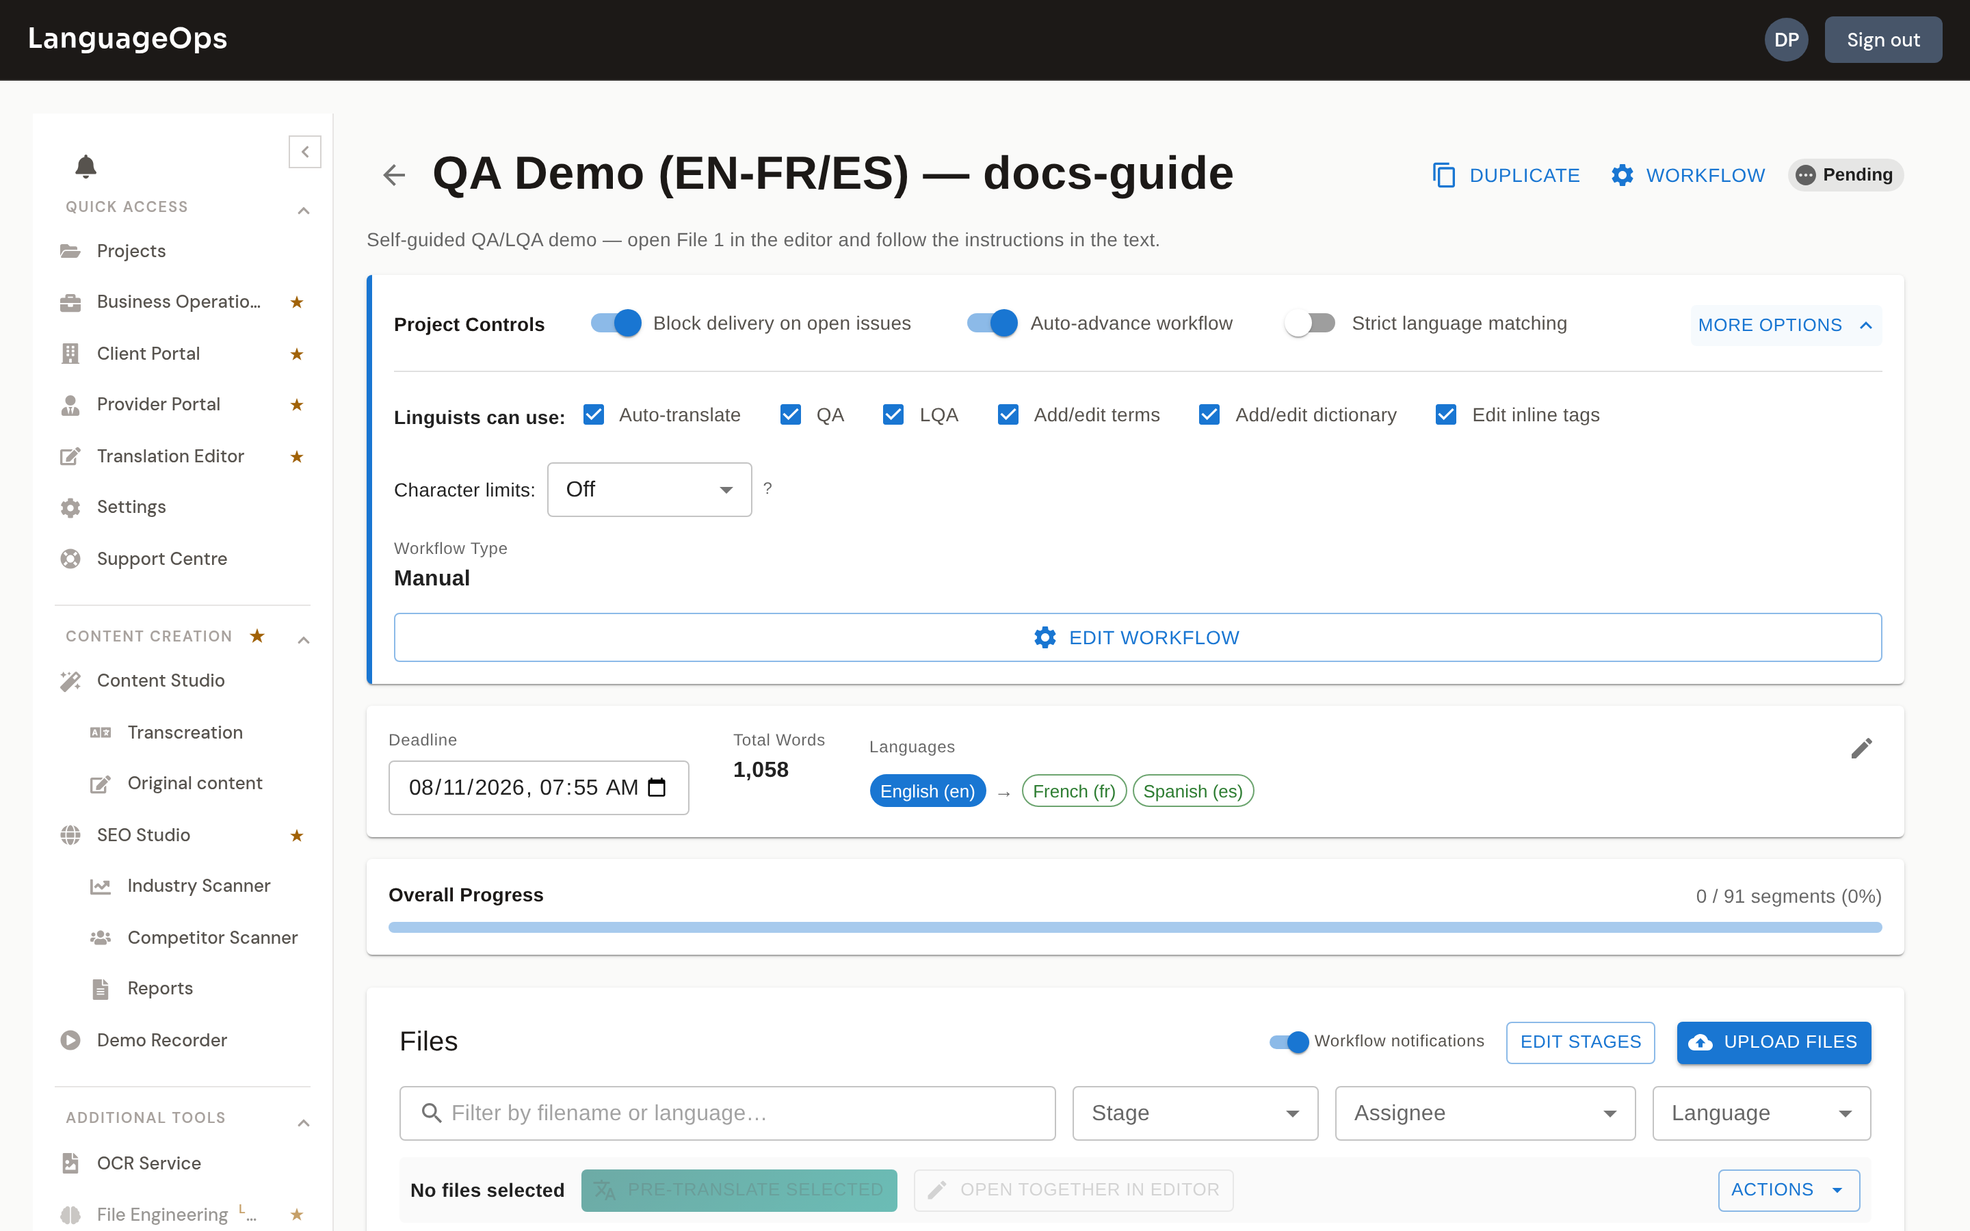Toggle Workflow notifications switch
1970x1231 pixels.
(1289, 1042)
